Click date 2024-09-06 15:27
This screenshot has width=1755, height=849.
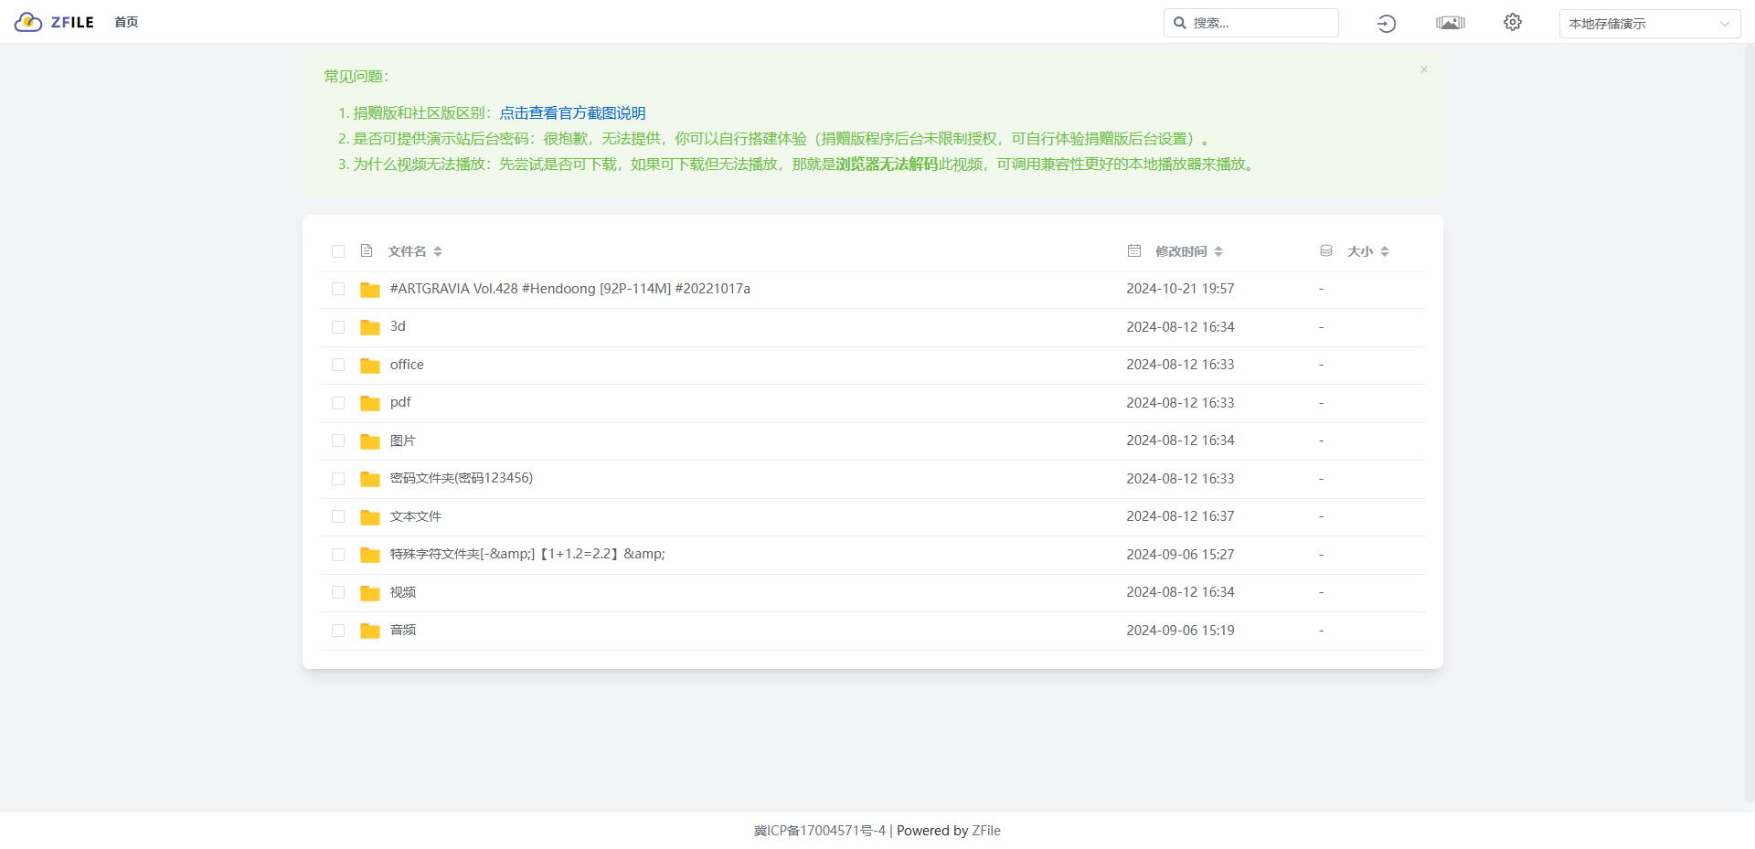(x=1180, y=555)
